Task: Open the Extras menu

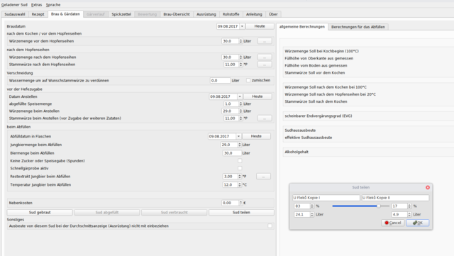Action: click(x=36, y=5)
